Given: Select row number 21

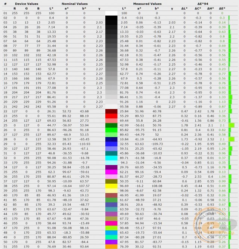Looking at the screenshot, I should point(5,106).
